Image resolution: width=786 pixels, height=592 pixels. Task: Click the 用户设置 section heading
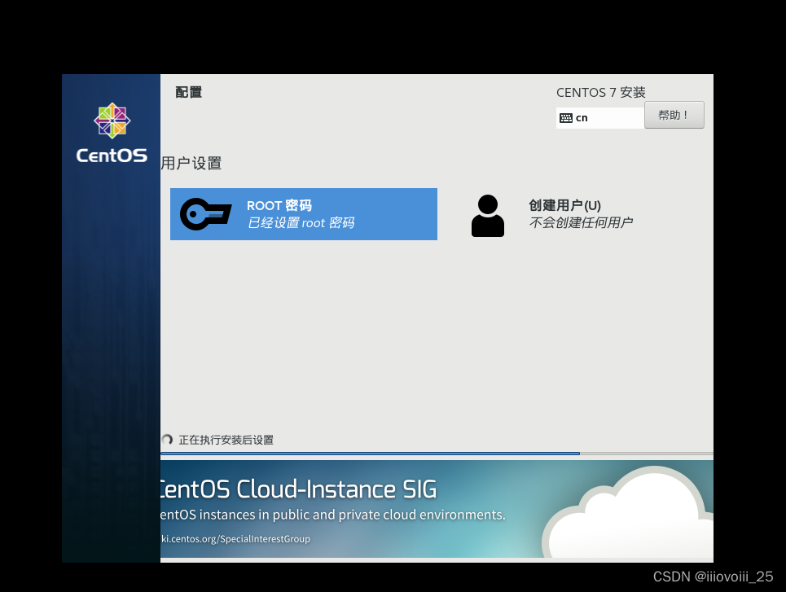[x=191, y=163]
